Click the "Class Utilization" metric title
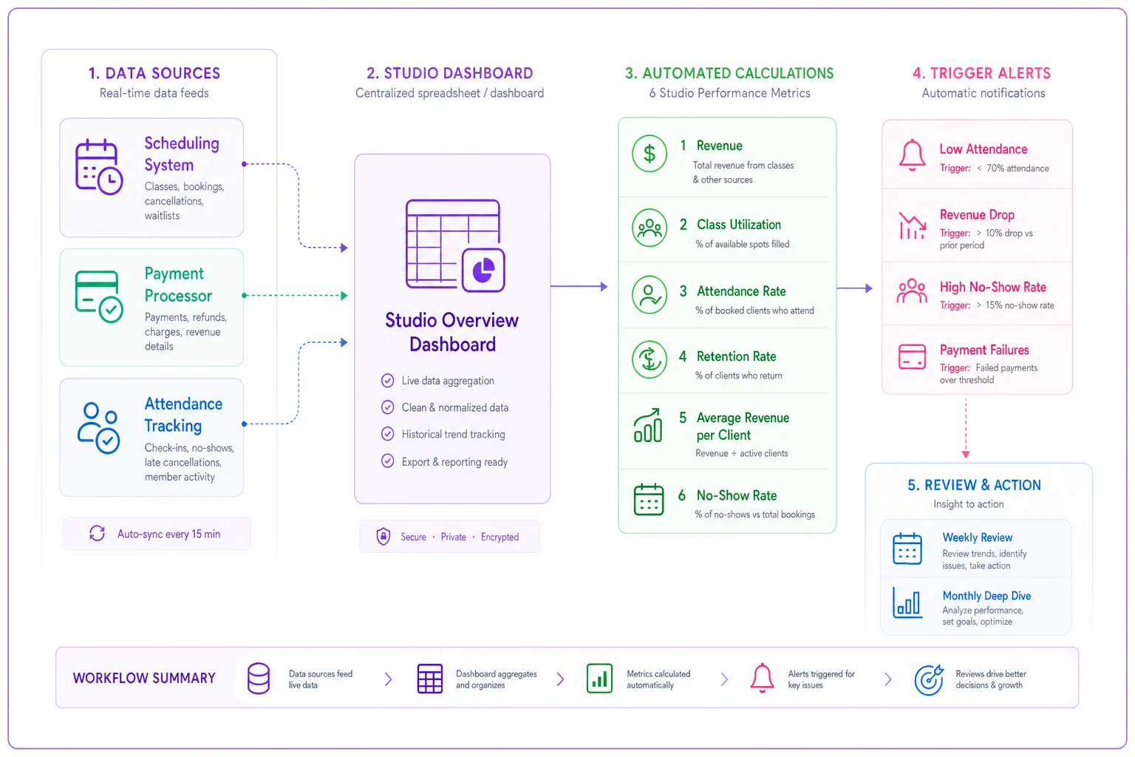The image size is (1135, 757). (739, 225)
